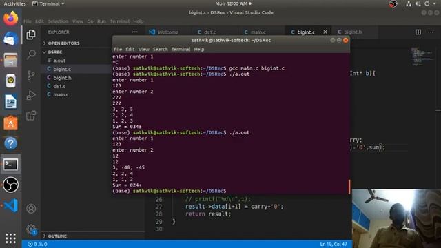Open the Help dock icon

(11, 143)
